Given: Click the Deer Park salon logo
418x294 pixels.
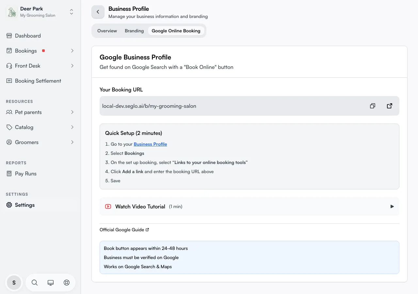Looking at the screenshot, I should point(12,12).
